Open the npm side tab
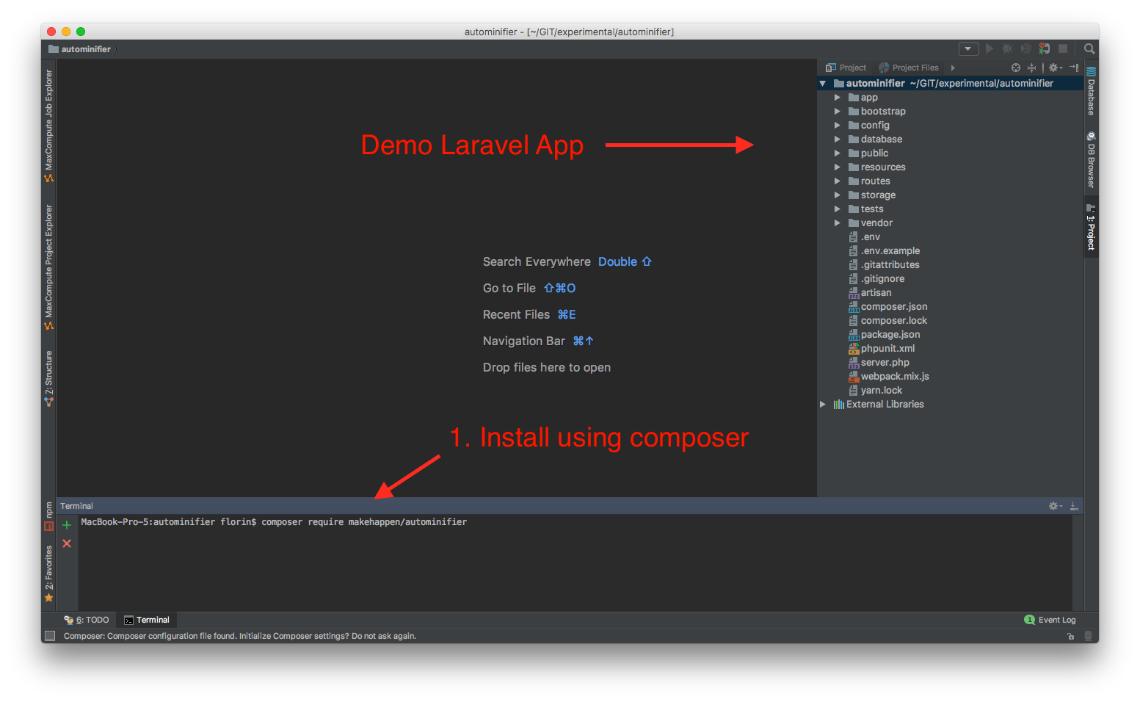 pos(49,516)
